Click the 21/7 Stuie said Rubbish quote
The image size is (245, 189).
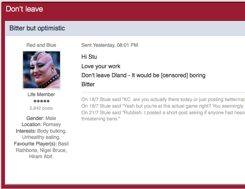pyautogui.click(x=163, y=115)
